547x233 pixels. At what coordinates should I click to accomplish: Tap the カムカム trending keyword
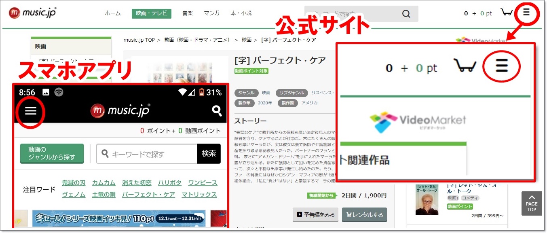[x=103, y=183]
